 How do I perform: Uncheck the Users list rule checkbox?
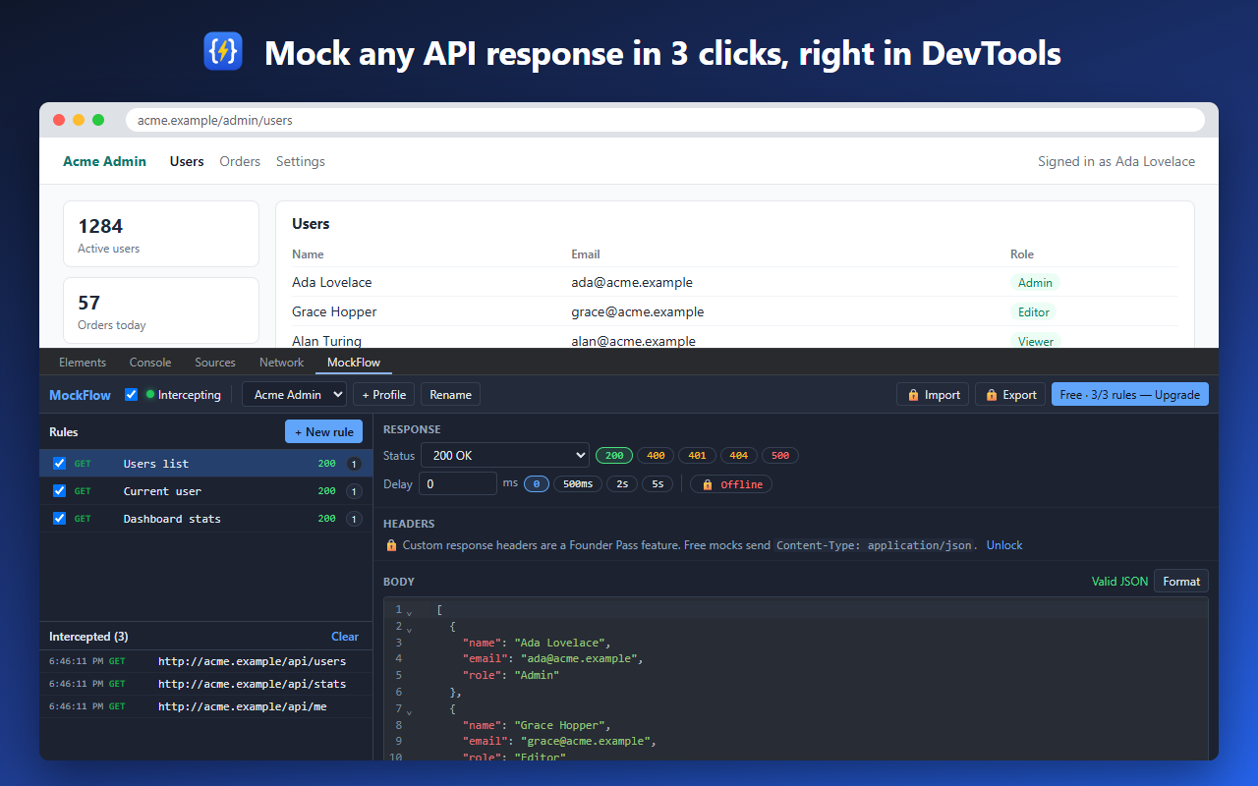tap(59, 463)
